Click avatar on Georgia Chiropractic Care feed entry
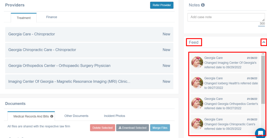Viewport: 267px width, 138px height. 197,124
